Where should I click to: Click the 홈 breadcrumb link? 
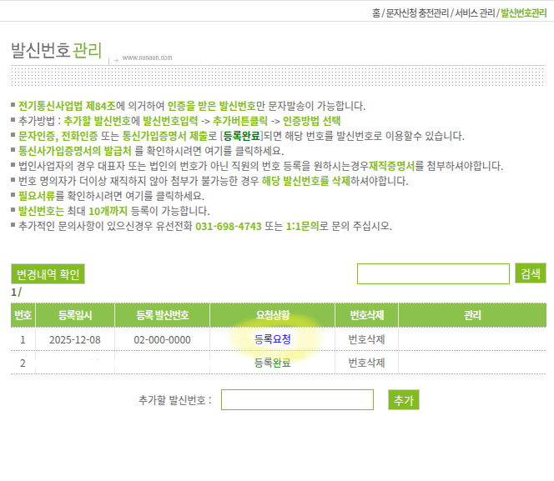click(375, 14)
